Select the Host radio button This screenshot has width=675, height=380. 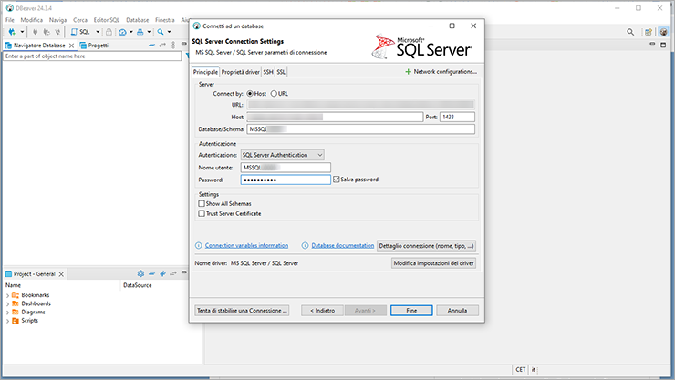(x=250, y=93)
